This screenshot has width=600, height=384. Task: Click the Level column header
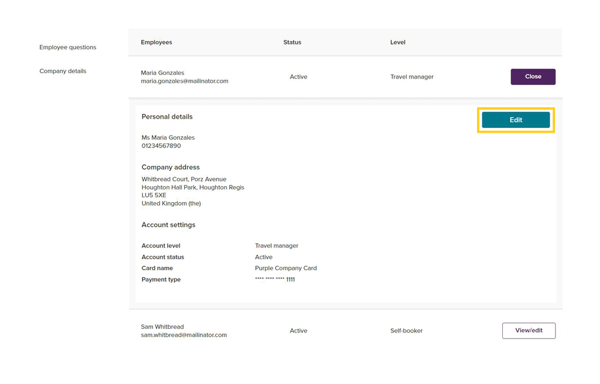tap(398, 42)
